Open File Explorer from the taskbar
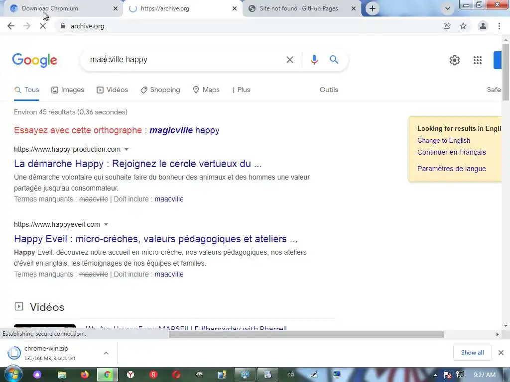The height and width of the screenshot is (382, 510). coord(61,375)
